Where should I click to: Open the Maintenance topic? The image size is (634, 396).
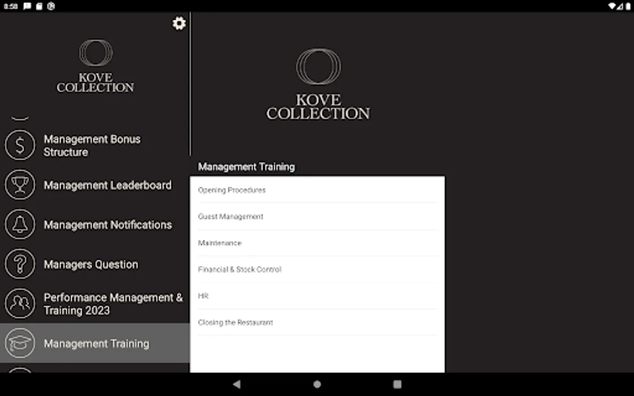(x=317, y=243)
